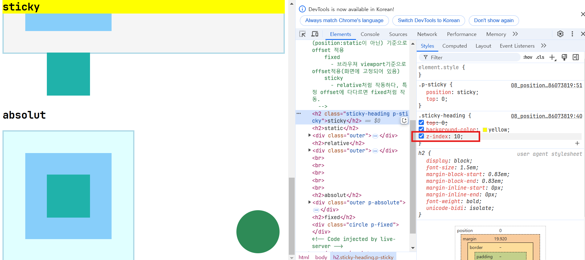
Task: Click the new style rule plus icon
Action: [553, 57]
